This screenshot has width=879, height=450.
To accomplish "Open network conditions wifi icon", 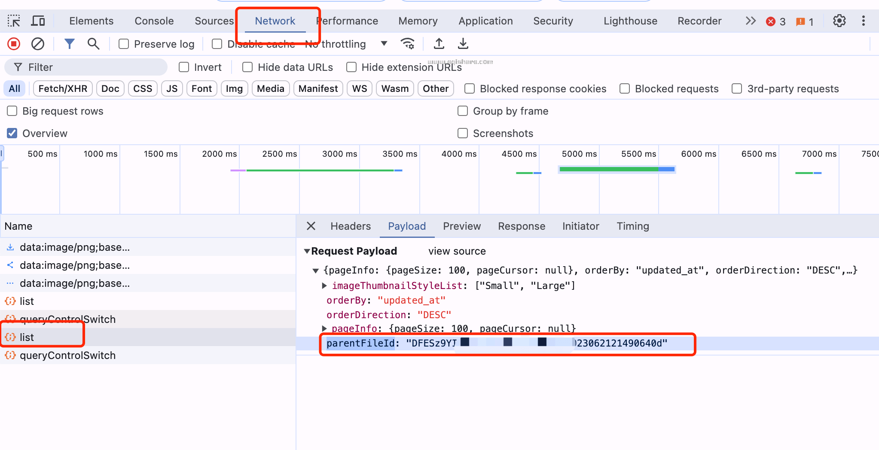I will 407,44.
